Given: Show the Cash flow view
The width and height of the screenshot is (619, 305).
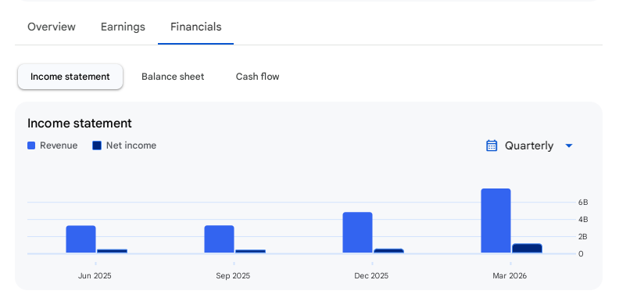Looking at the screenshot, I should pos(257,77).
